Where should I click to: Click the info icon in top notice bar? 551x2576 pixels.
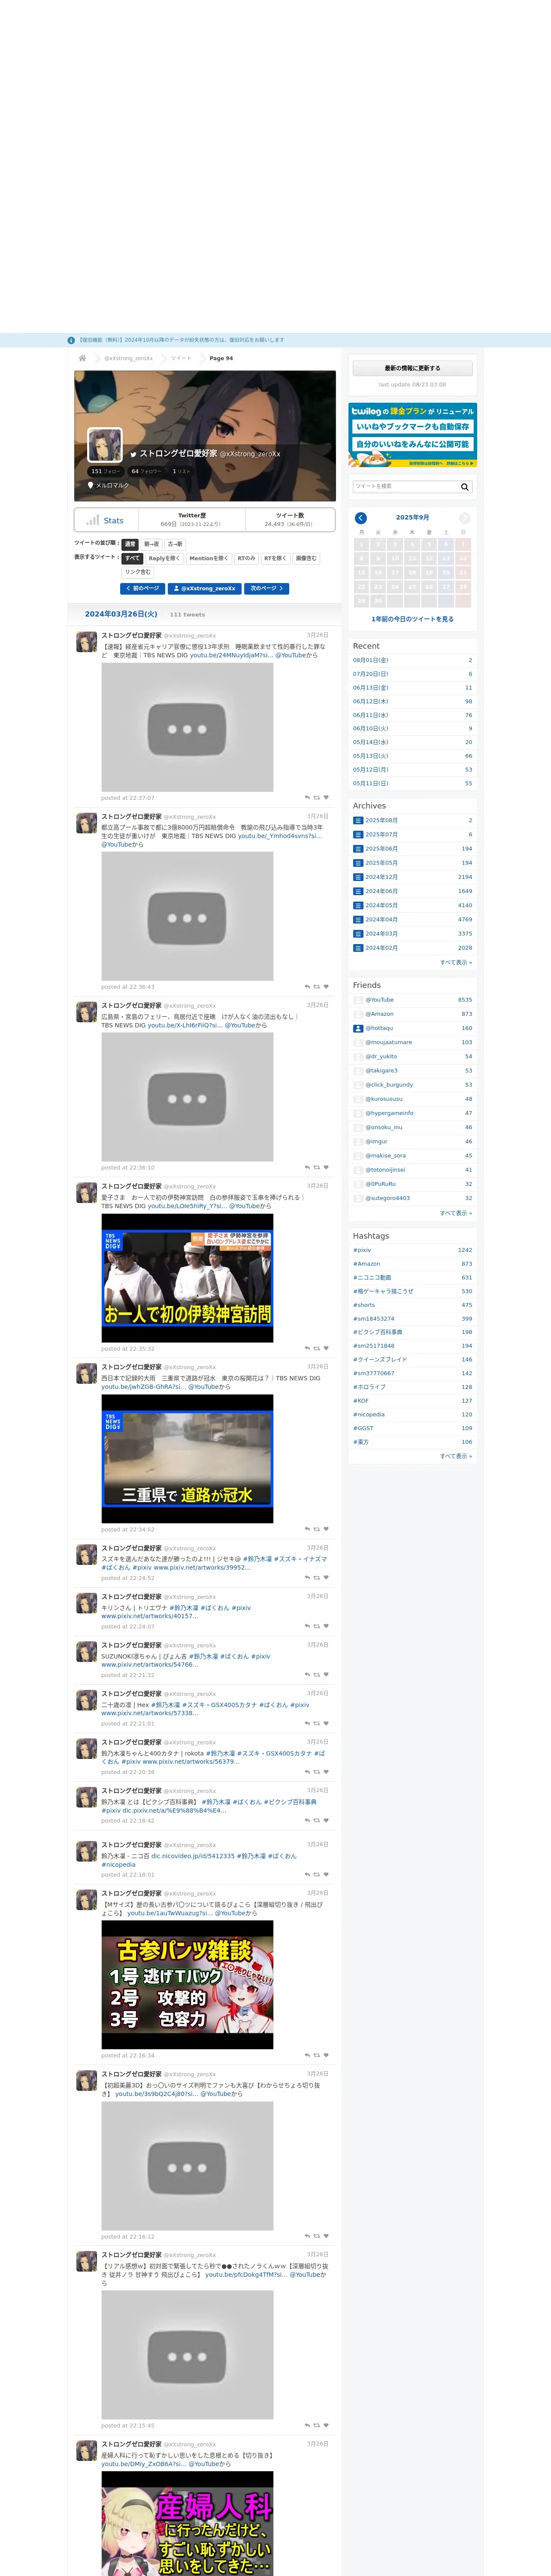pos(71,340)
